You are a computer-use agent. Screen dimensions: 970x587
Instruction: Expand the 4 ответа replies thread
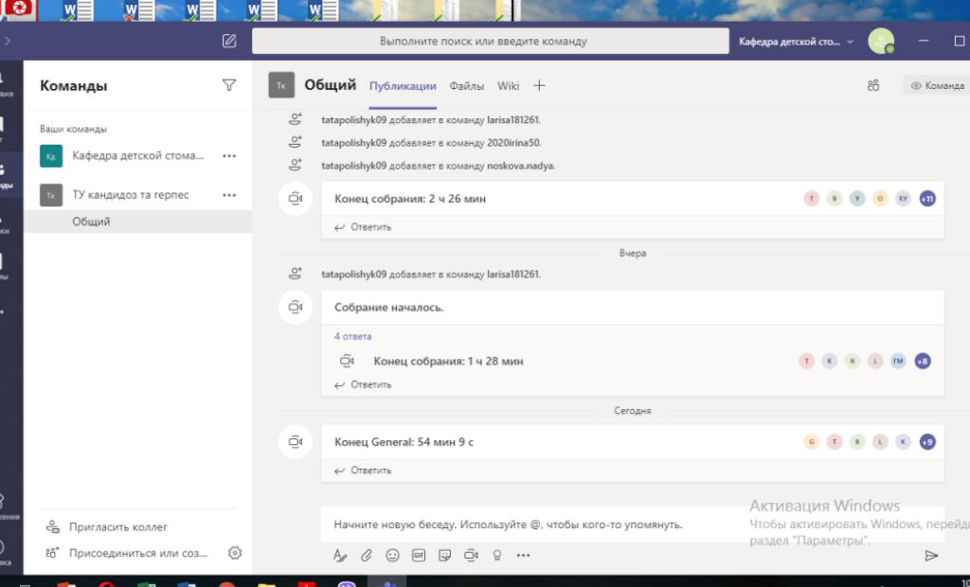point(353,336)
